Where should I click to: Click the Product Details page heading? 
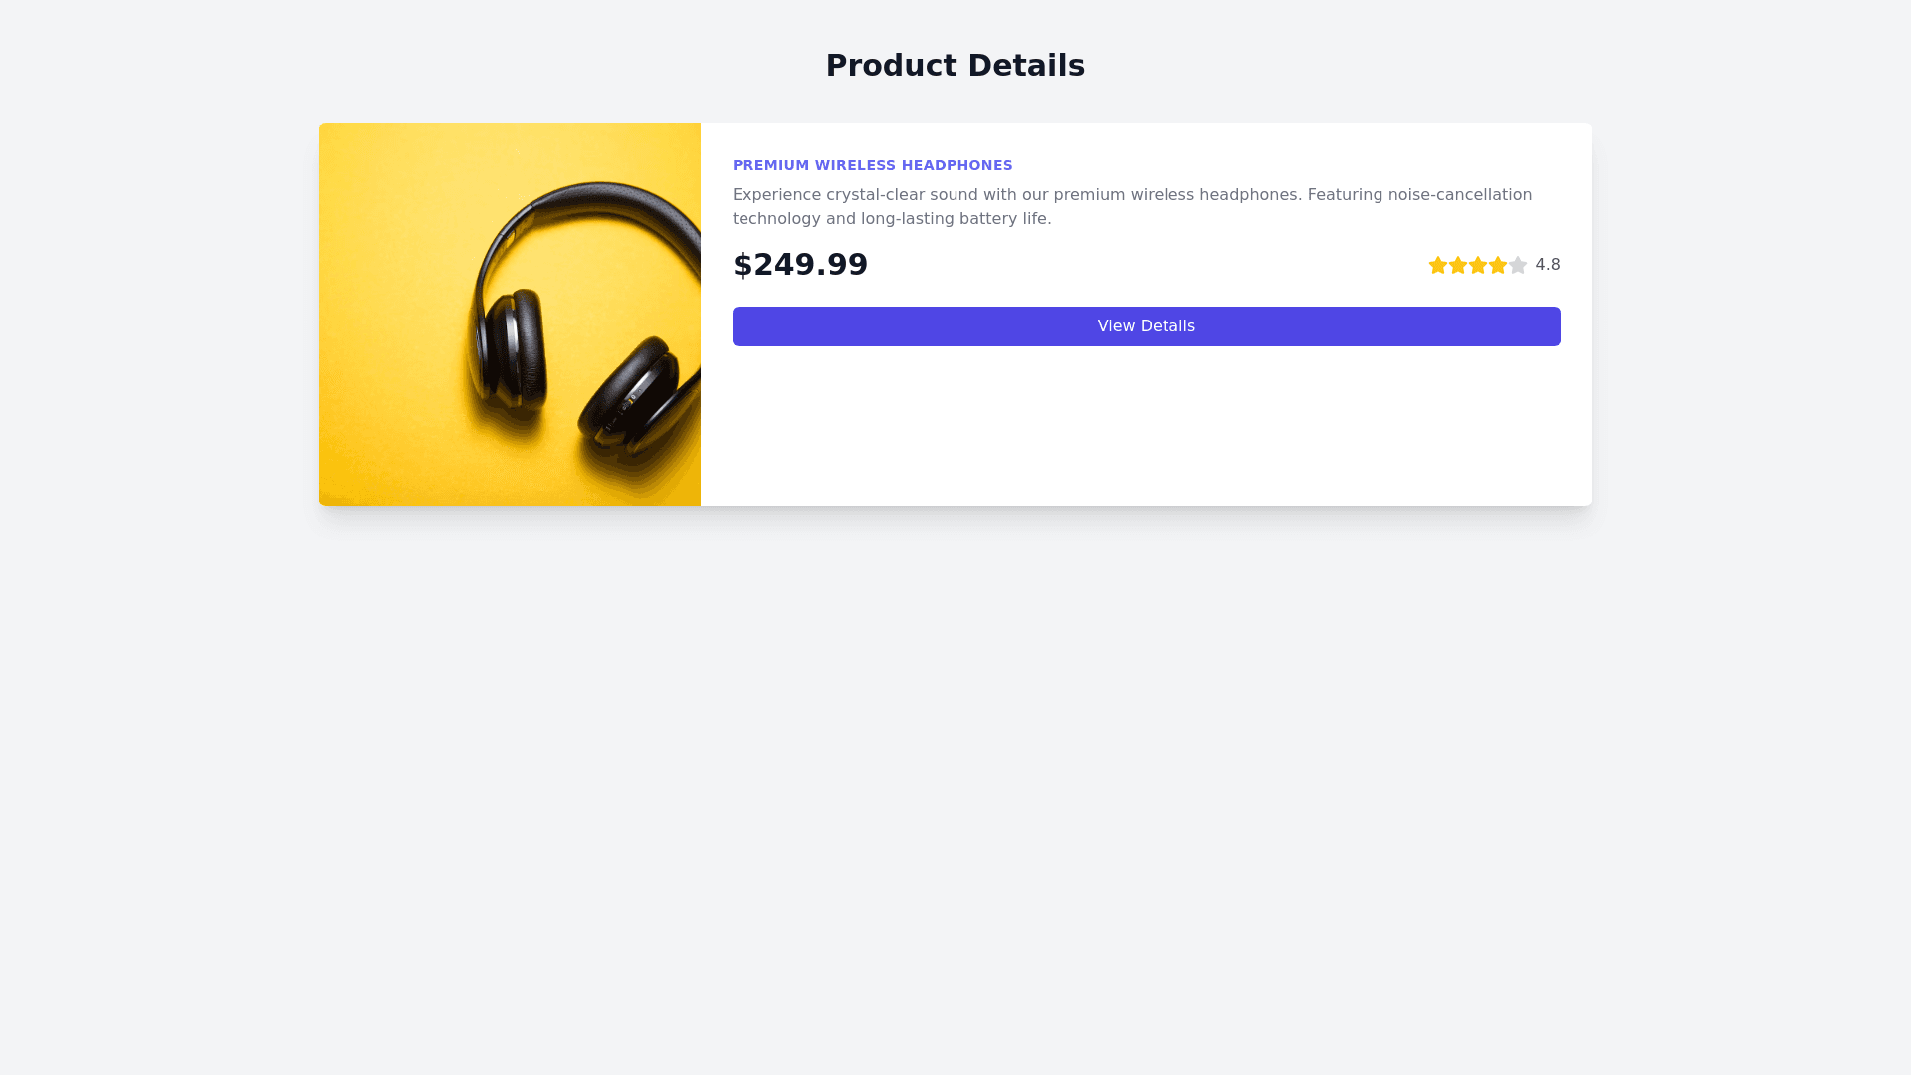tap(955, 66)
